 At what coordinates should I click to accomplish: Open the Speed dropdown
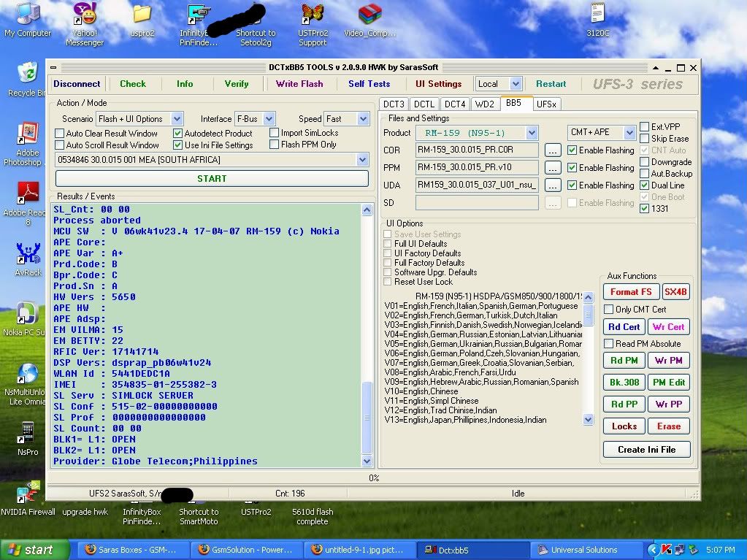click(x=364, y=118)
